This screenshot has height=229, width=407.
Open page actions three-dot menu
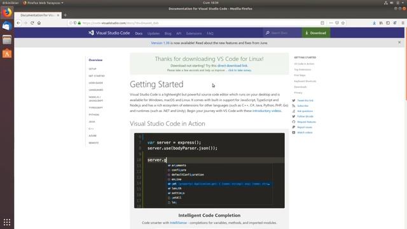[x=331, y=23]
